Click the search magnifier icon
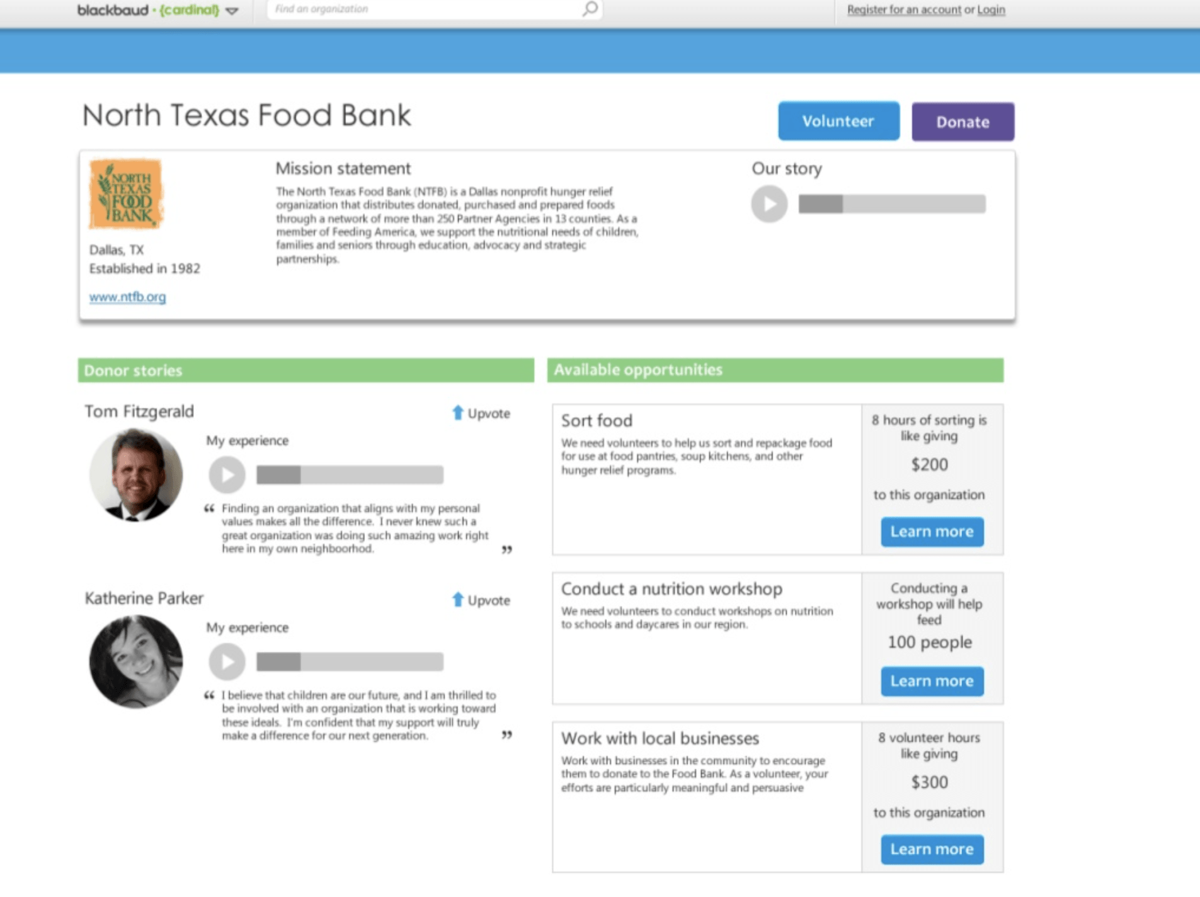The height and width of the screenshot is (897, 1200). click(x=590, y=9)
